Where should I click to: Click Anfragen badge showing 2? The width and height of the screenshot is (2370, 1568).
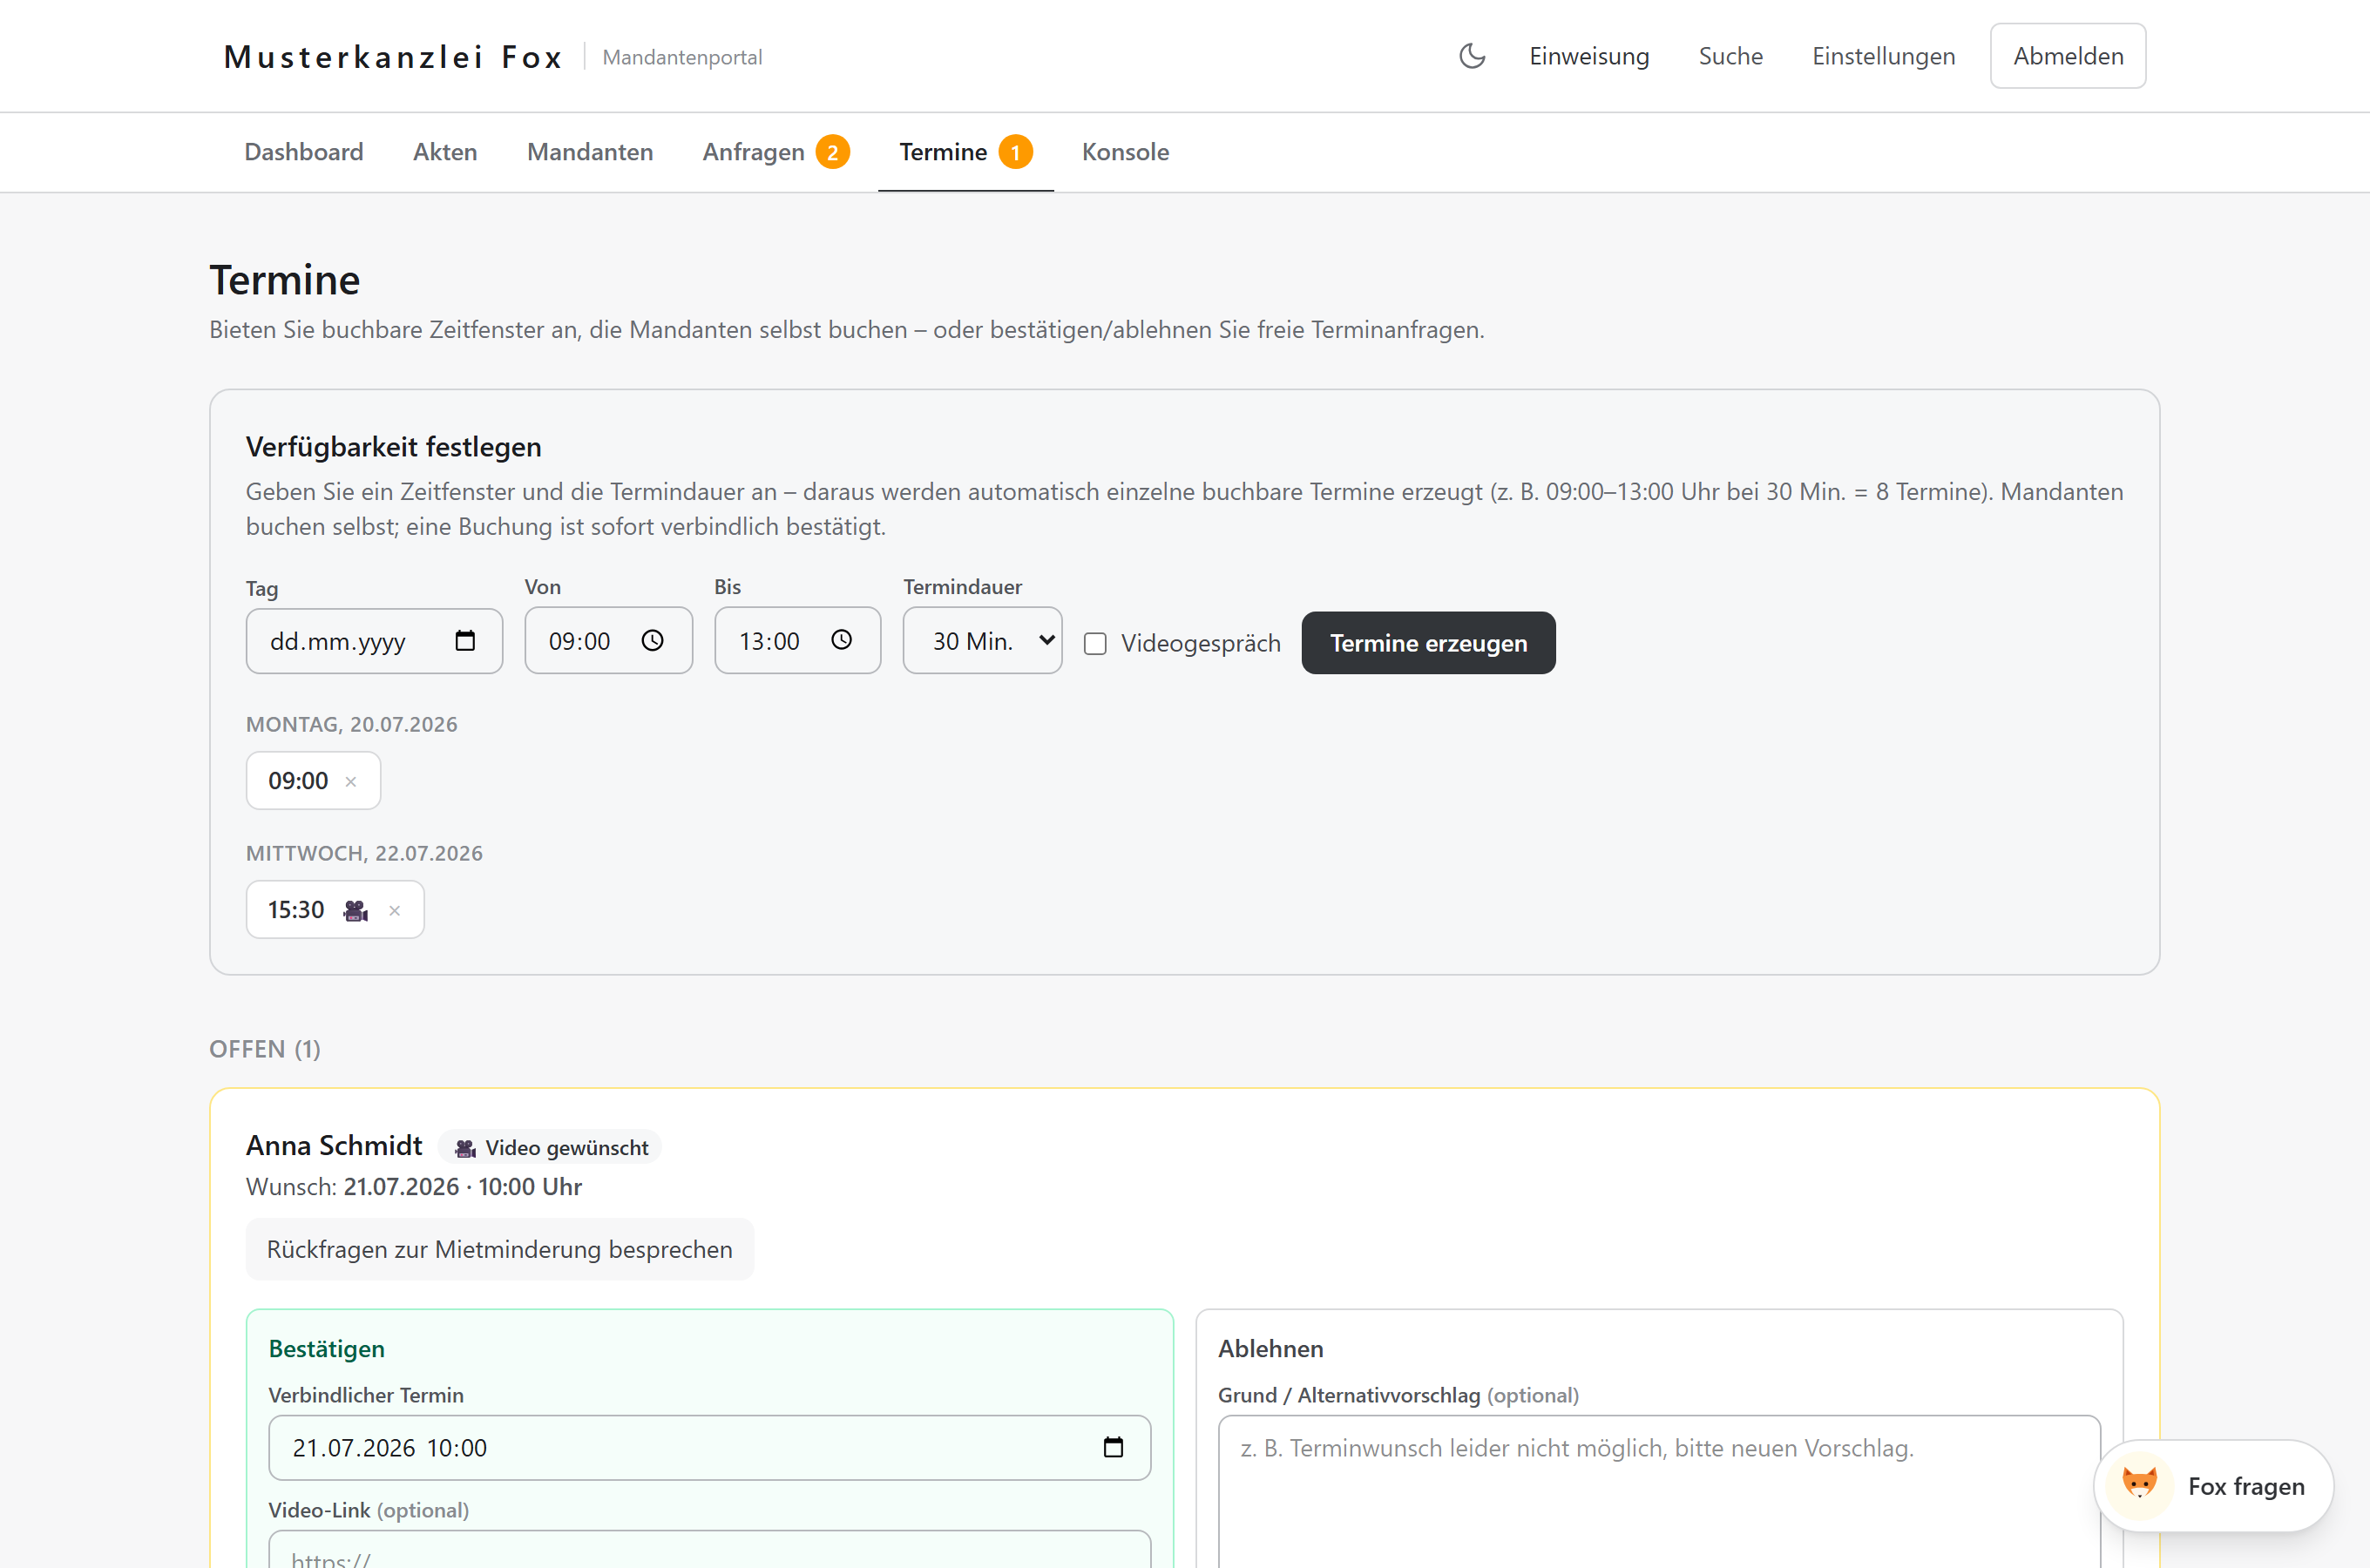tap(833, 153)
